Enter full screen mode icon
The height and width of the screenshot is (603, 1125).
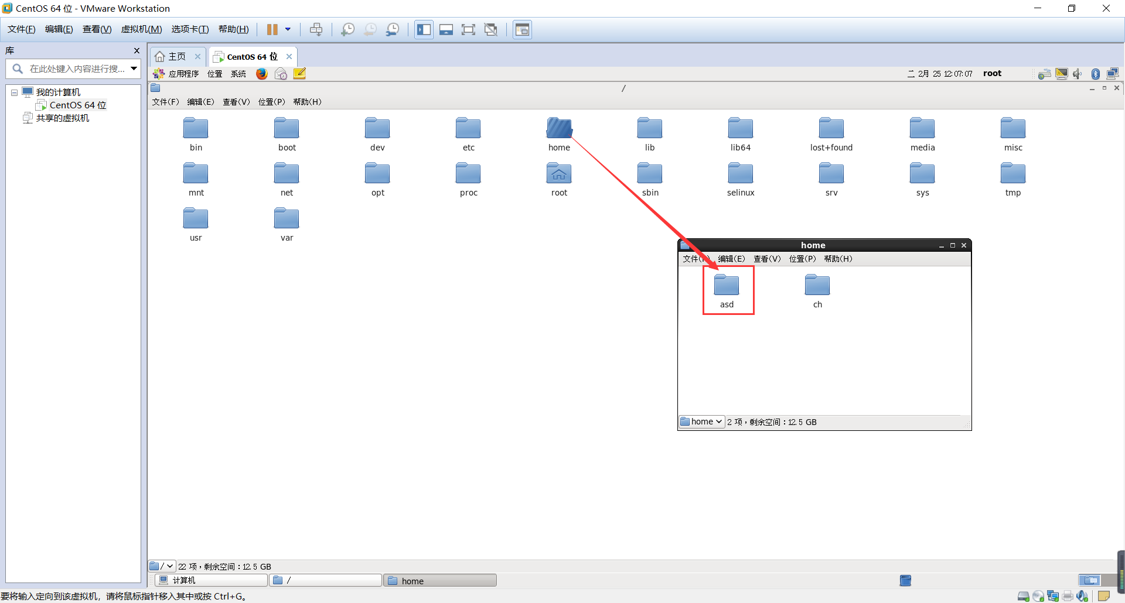(468, 29)
